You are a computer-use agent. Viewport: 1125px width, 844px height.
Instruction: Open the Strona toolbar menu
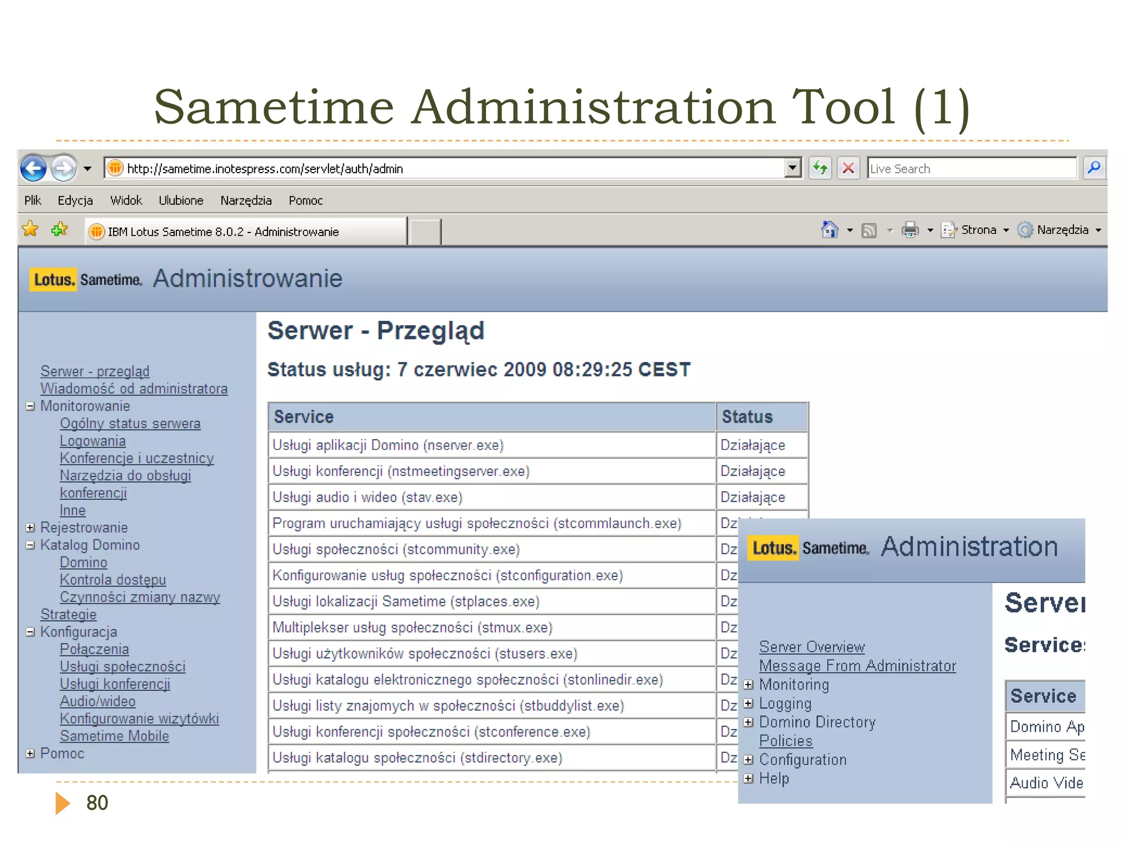(x=975, y=230)
